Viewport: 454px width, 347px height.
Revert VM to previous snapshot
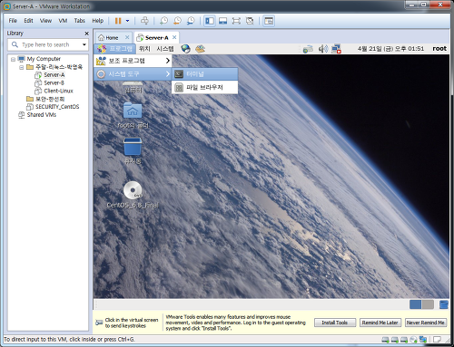tap(177, 21)
